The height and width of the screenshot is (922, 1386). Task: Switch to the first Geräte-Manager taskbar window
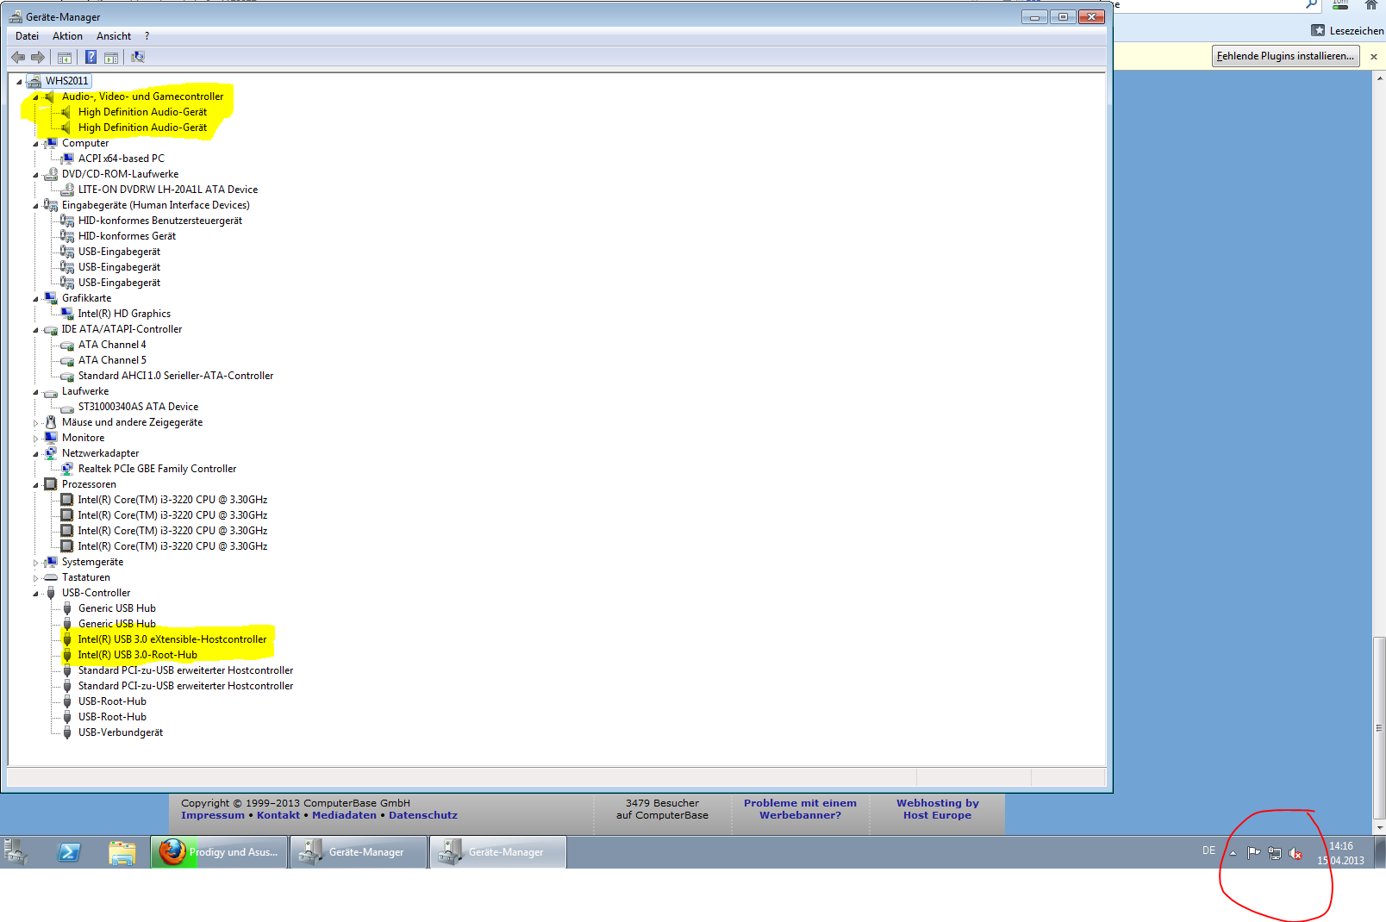coord(359,852)
